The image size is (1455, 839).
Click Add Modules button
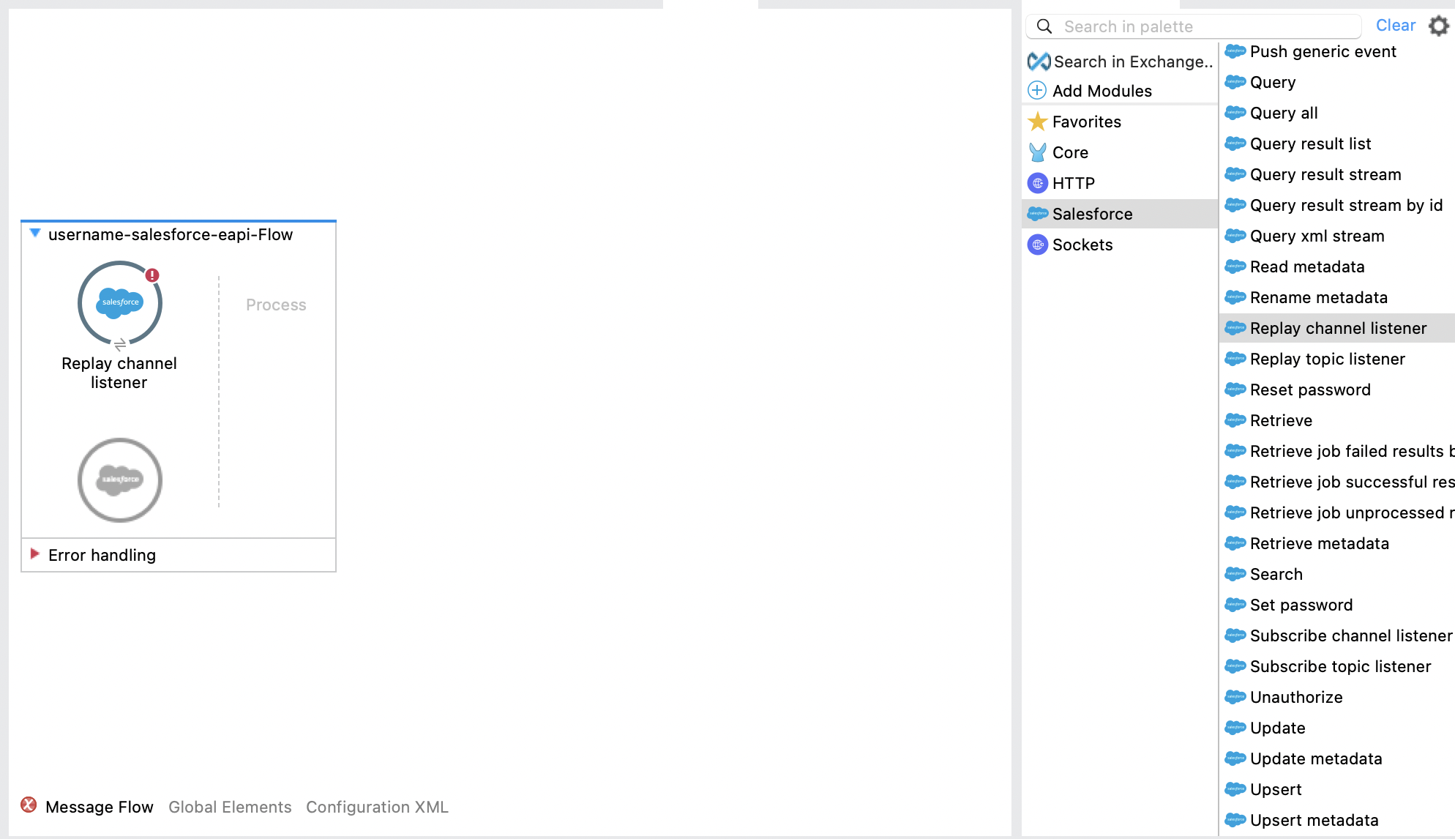[x=1102, y=91]
